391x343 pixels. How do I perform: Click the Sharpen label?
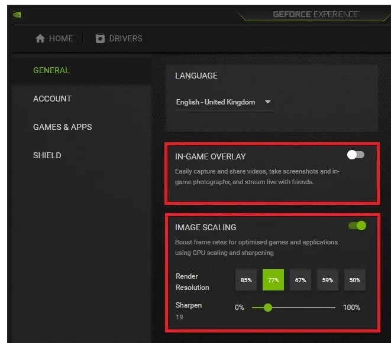click(x=189, y=305)
